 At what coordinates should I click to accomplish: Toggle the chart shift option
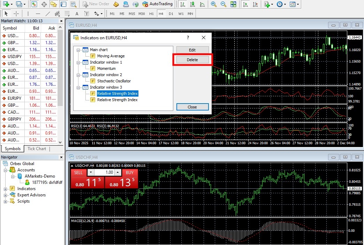point(255,4)
